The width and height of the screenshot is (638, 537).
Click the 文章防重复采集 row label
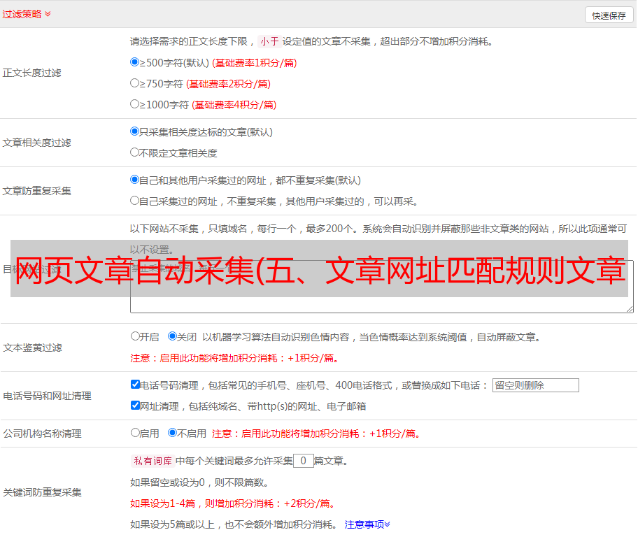36,191
